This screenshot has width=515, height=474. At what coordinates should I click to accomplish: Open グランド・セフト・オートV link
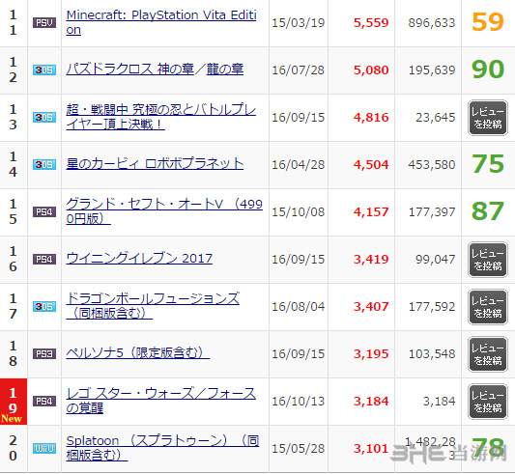[x=164, y=211]
